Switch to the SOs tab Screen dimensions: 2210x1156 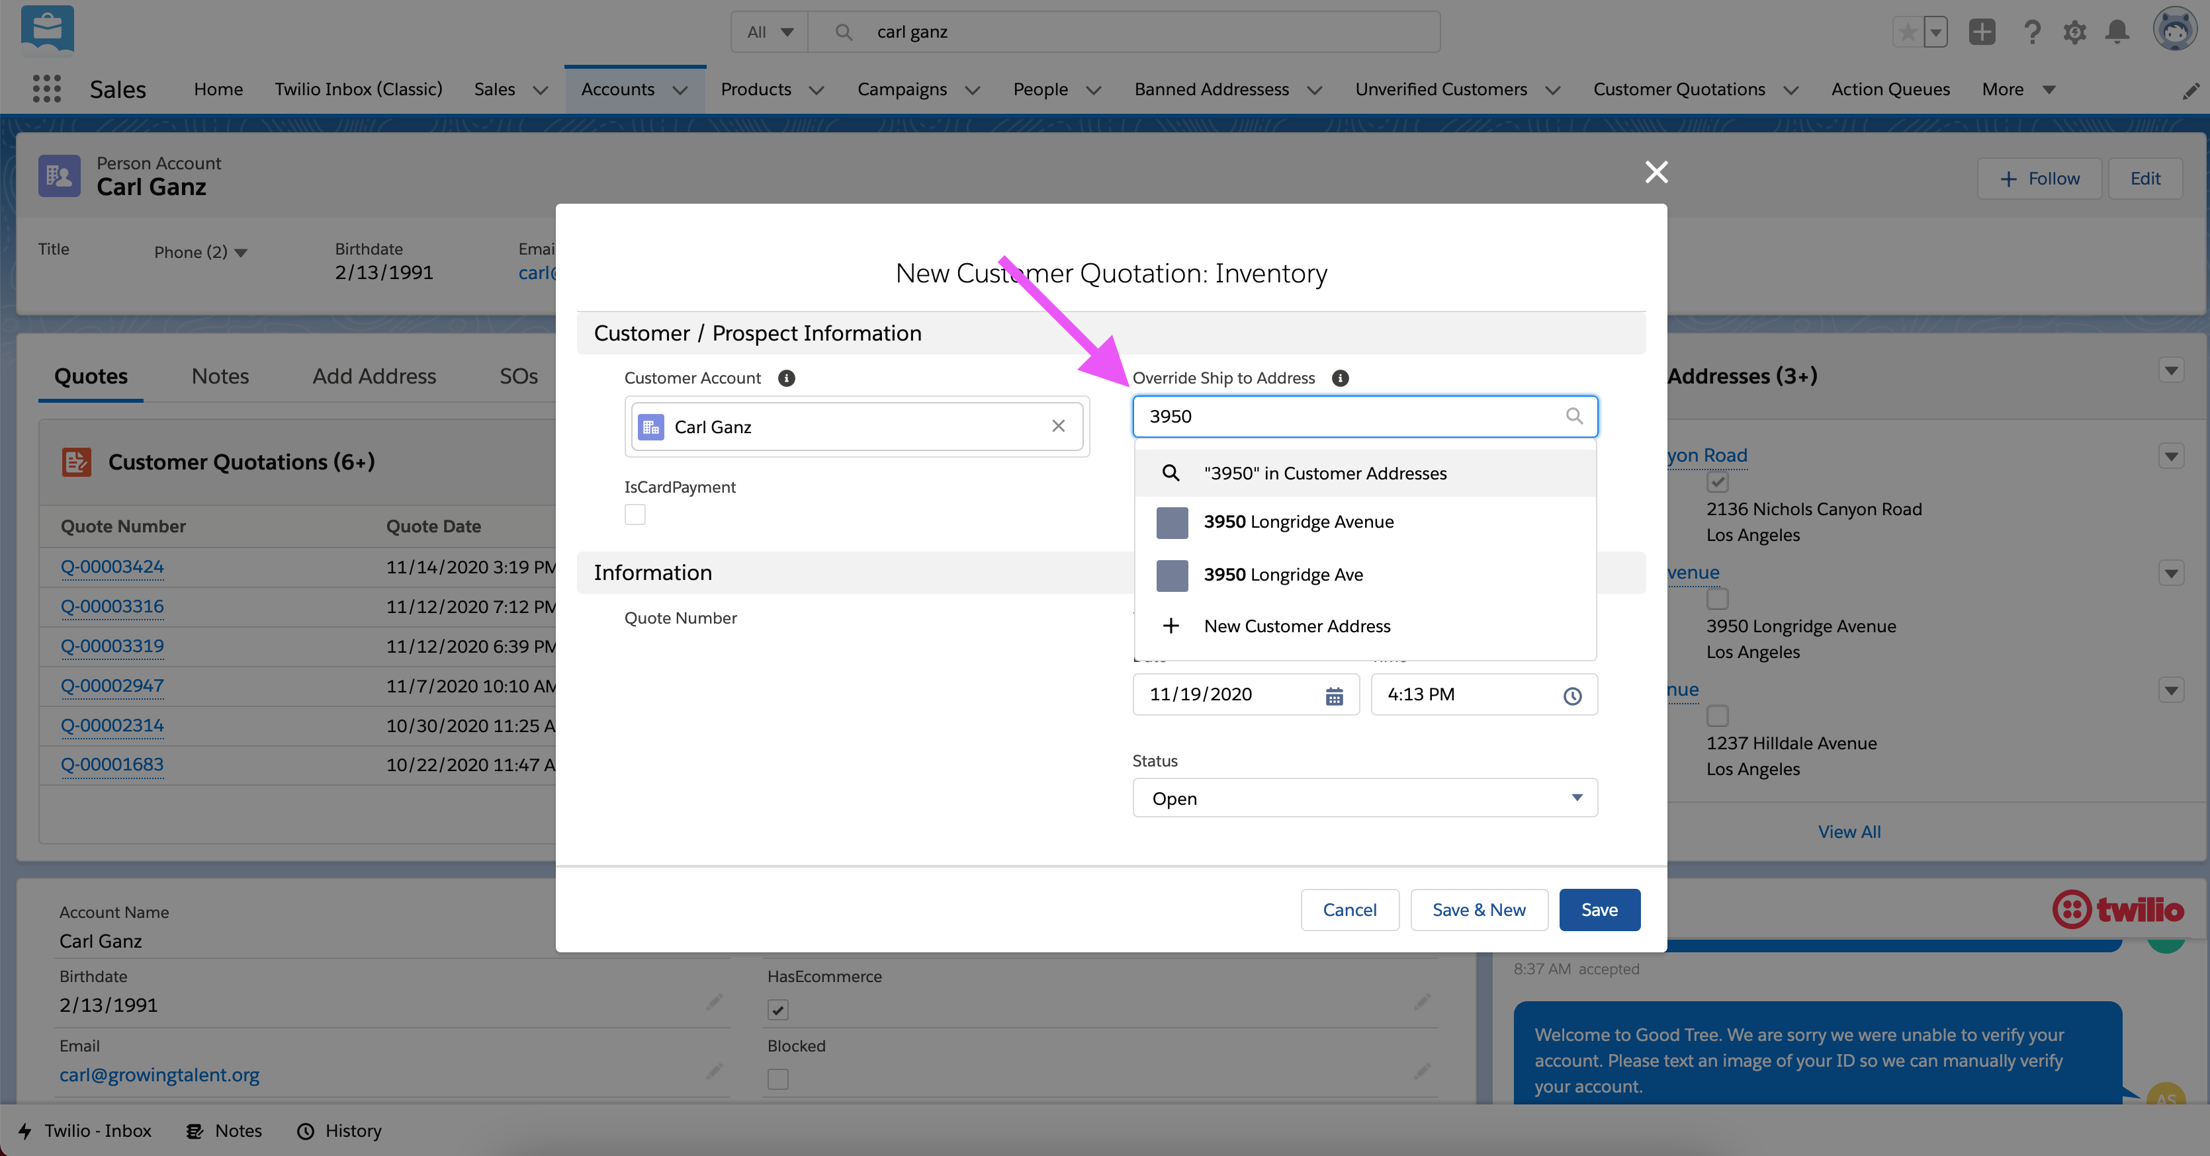click(x=518, y=376)
